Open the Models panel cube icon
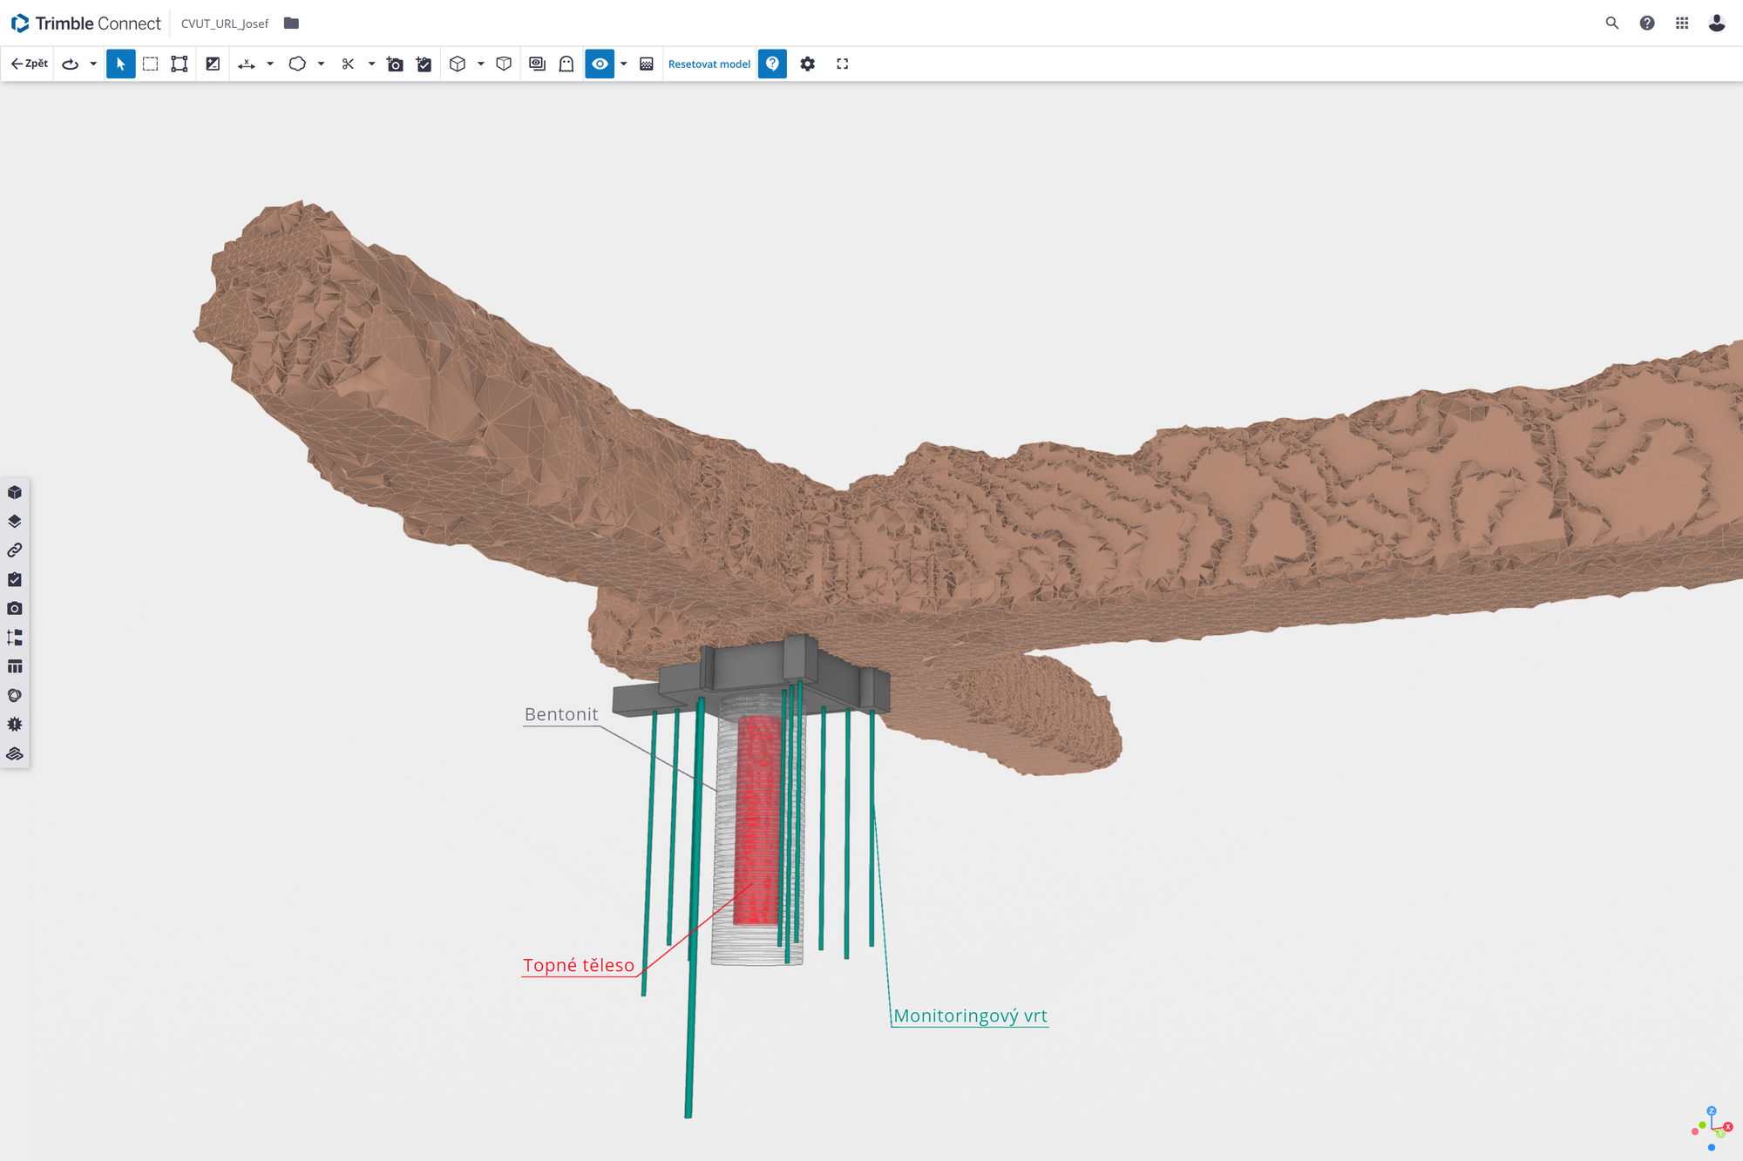This screenshot has height=1161, width=1743. tap(15, 492)
